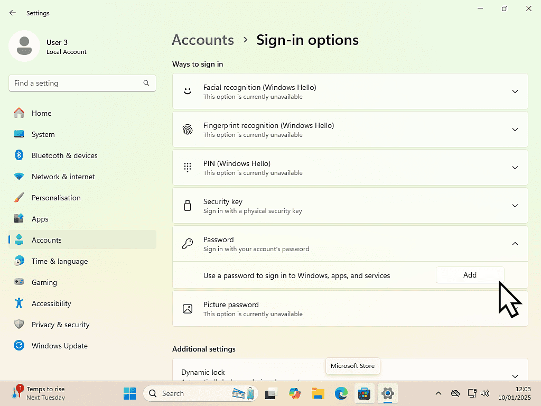Viewport: 541px width, 406px height.
Task: Show hidden system tray icons
Action: (x=438, y=393)
